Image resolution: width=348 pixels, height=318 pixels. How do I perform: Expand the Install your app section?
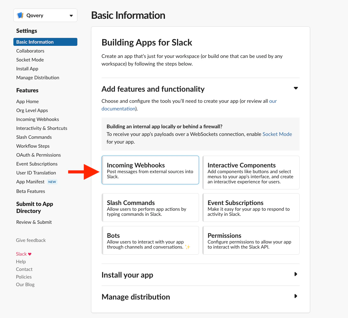click(296, 274)
